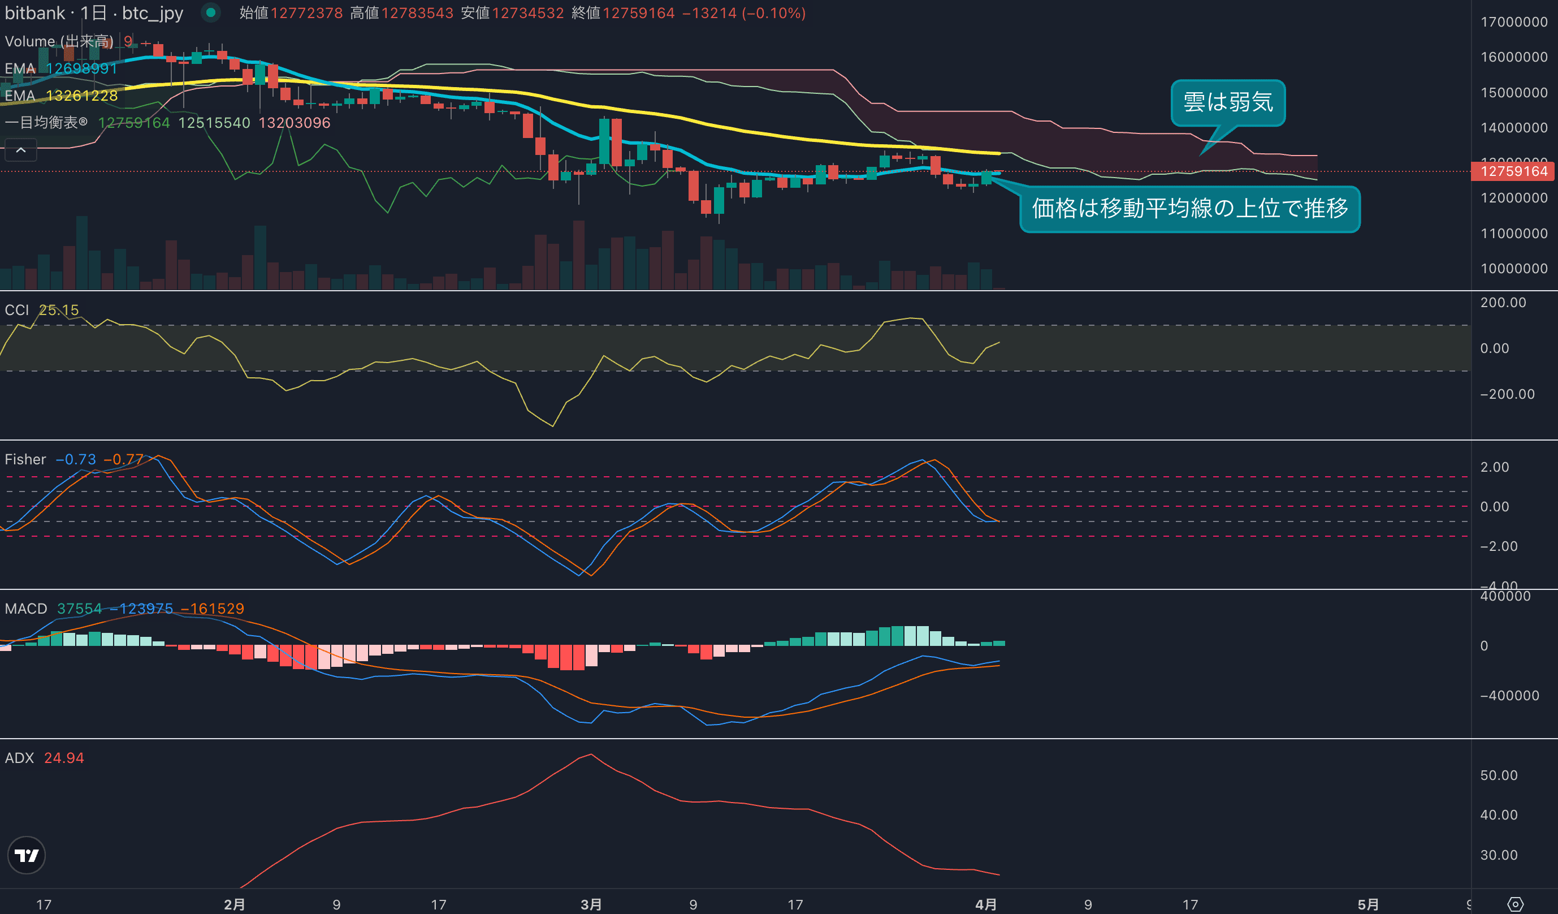Click the red current price label 12759164
Viewport: 1558px width, 914px height.
(x=1513, y=171)
